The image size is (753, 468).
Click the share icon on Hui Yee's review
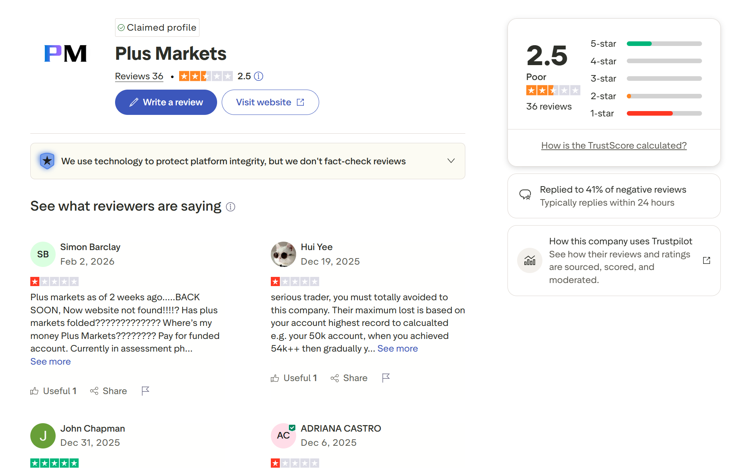tap(334, 378)
